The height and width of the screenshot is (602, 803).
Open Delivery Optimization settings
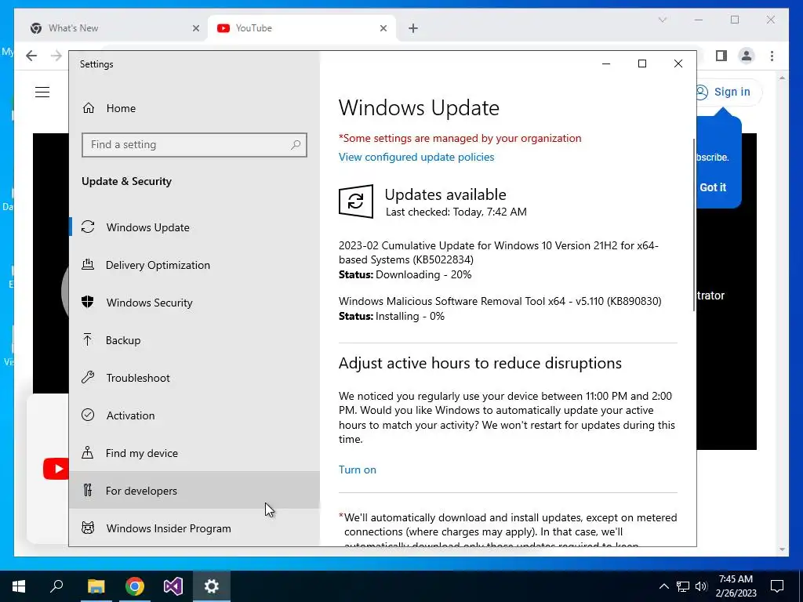[194, 265]
